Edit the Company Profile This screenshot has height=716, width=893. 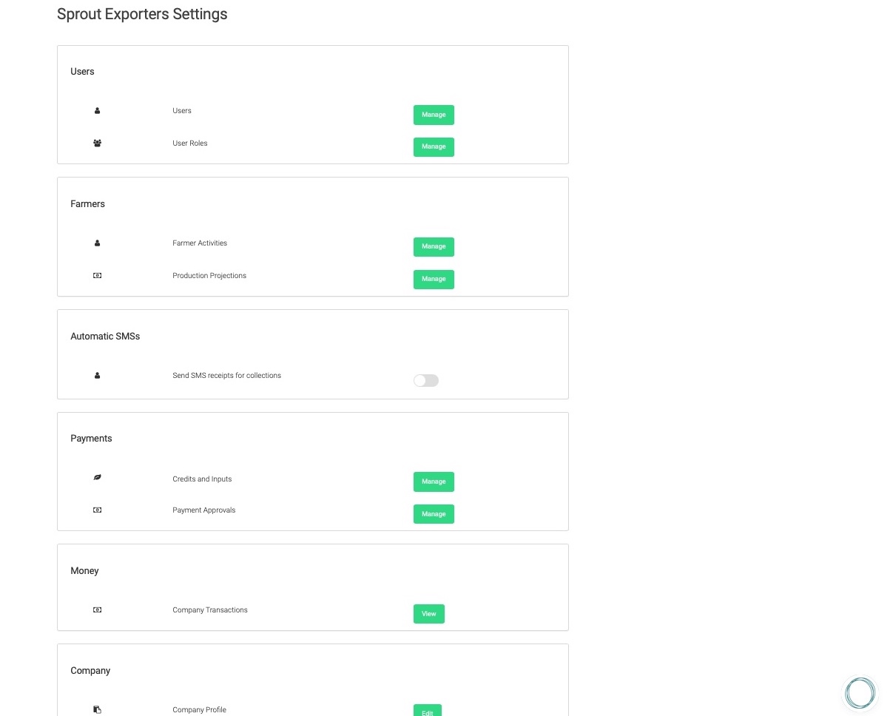(428, 712)
